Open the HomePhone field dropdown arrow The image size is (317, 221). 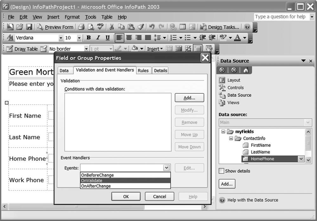click(301, 159)
